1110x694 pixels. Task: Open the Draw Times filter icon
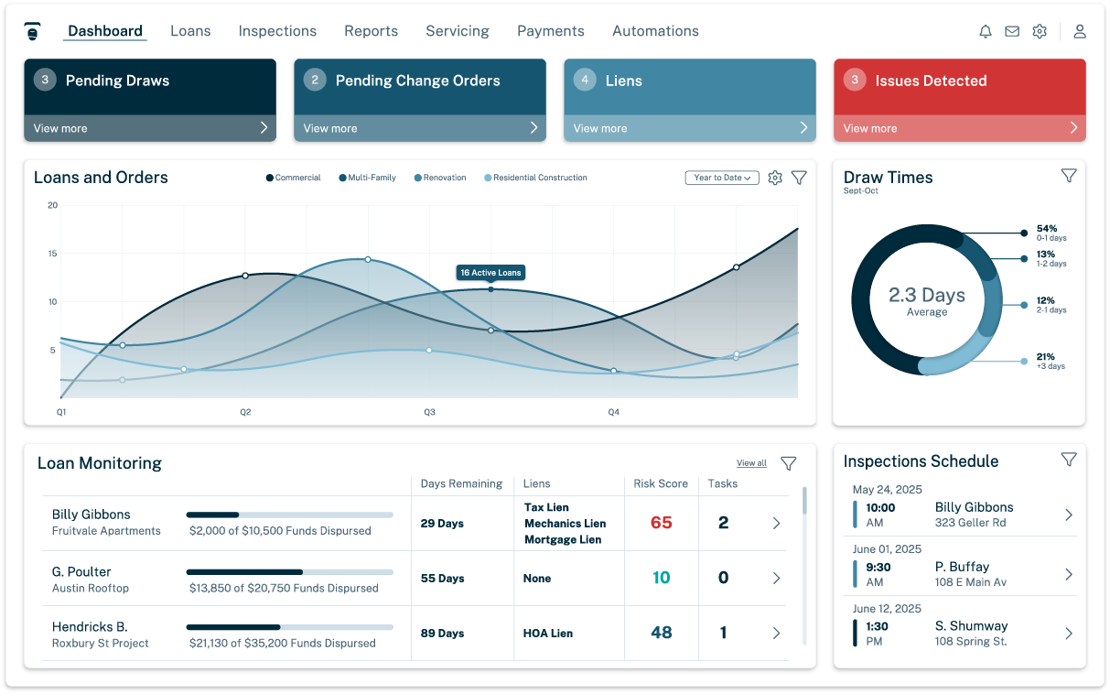pyautogui.click(x=1068, y=176)
